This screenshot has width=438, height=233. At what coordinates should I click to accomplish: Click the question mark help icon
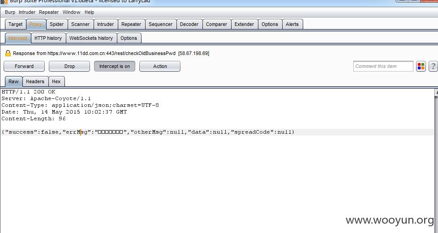point(433,67)
